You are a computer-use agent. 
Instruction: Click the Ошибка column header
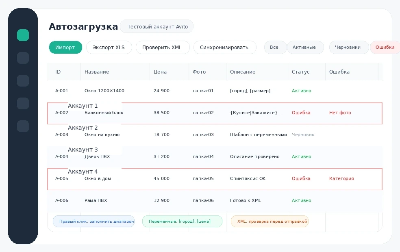click(x=339, y=72)
